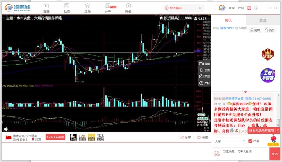This screenshot has width=282, height=162.
Task: Open the 活动 activities section
Action: pyautogui.click(x=87, y=8)
